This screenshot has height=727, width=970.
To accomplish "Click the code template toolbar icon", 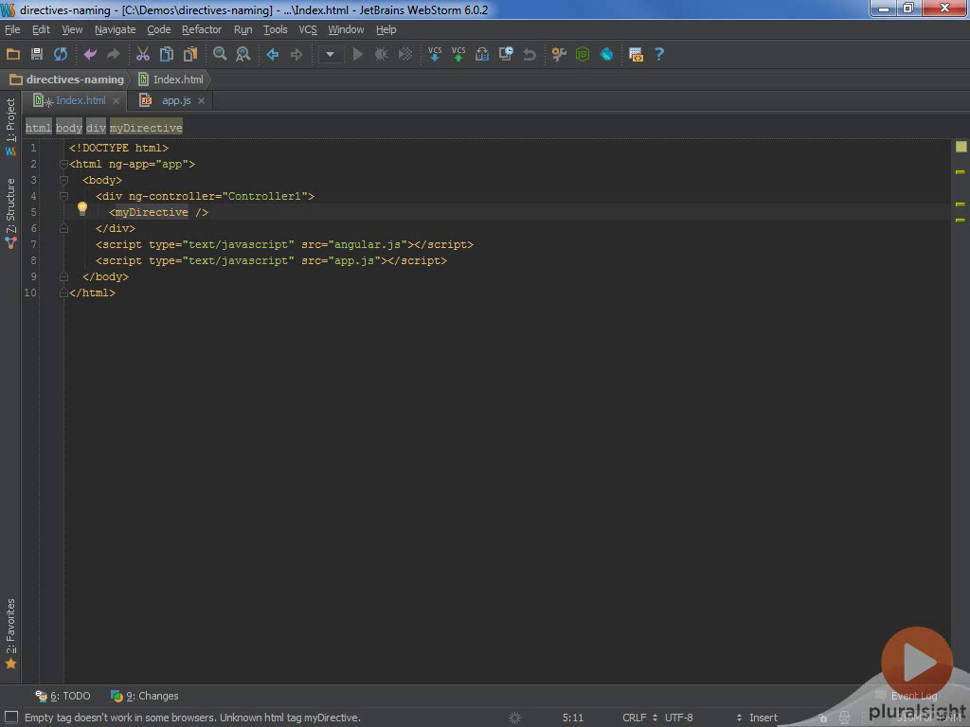I will pyautogui.click(x=636, y=54).
